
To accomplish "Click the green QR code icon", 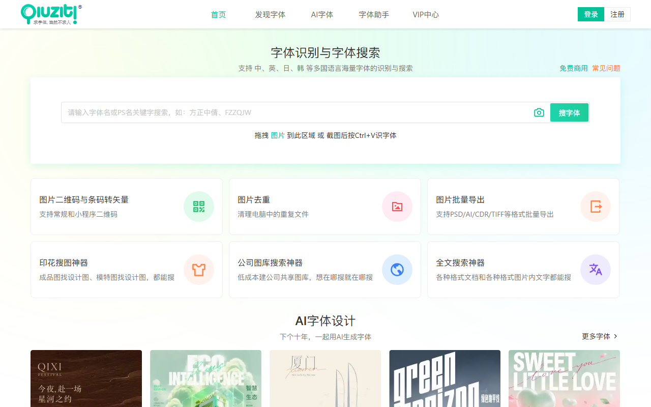I will point(199,207).
